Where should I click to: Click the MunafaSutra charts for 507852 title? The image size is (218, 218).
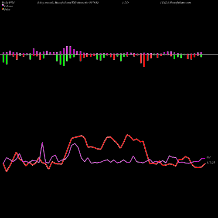tap(68, 3)
